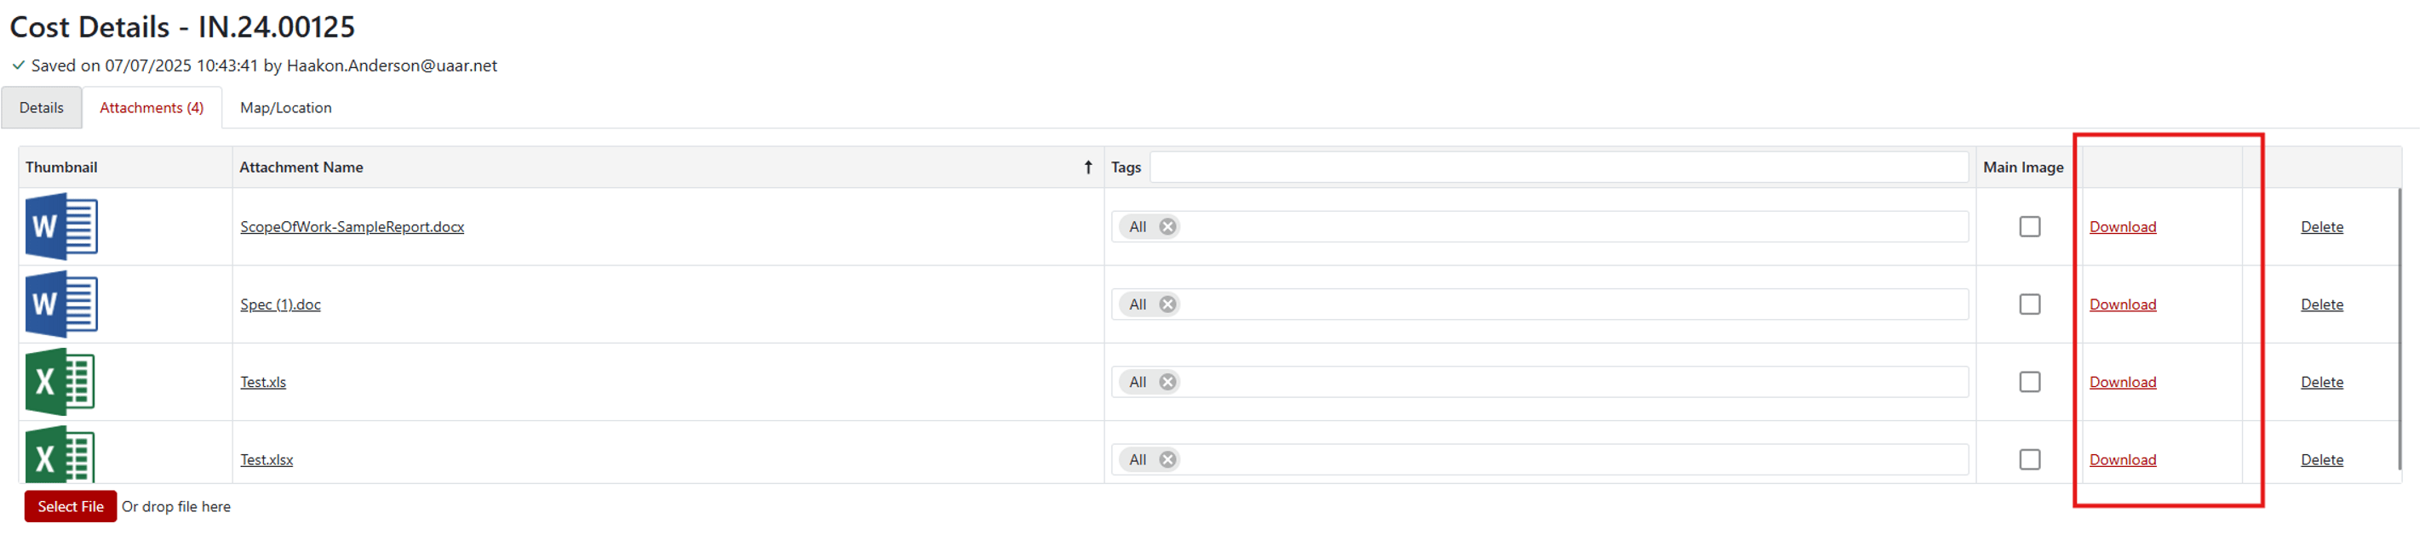Remove the All tag from Test.xls
The height and width of the screenshot is (552, 2425).
1167,382
